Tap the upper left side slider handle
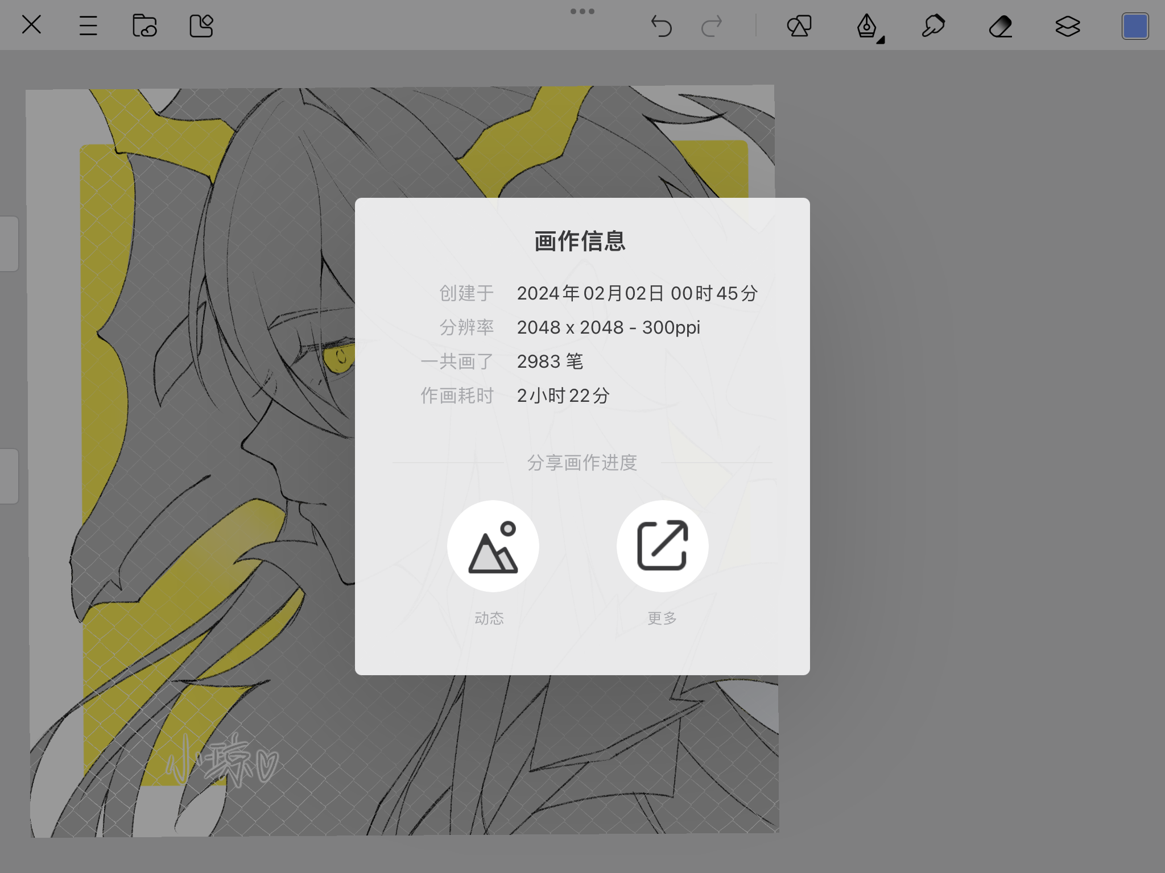Viewport: 1165px width, 873px height. (9, 244)
